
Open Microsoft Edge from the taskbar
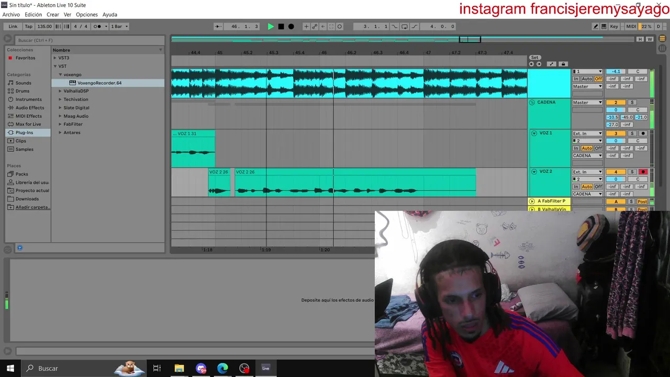click(222, 368)
